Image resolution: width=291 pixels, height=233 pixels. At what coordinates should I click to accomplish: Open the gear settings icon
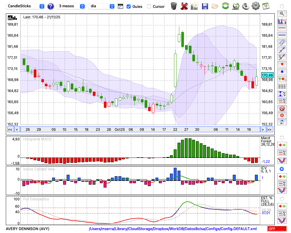[255, 6]
